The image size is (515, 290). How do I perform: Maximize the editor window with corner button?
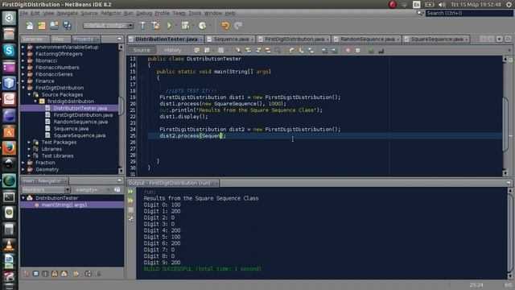[508, 39]
